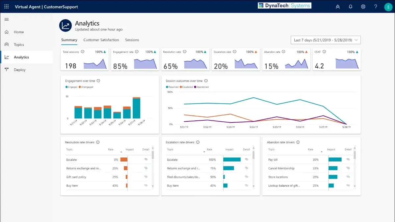Toggle the Unengaged legend item
This screenshot has height=222, width=395.
86,87
